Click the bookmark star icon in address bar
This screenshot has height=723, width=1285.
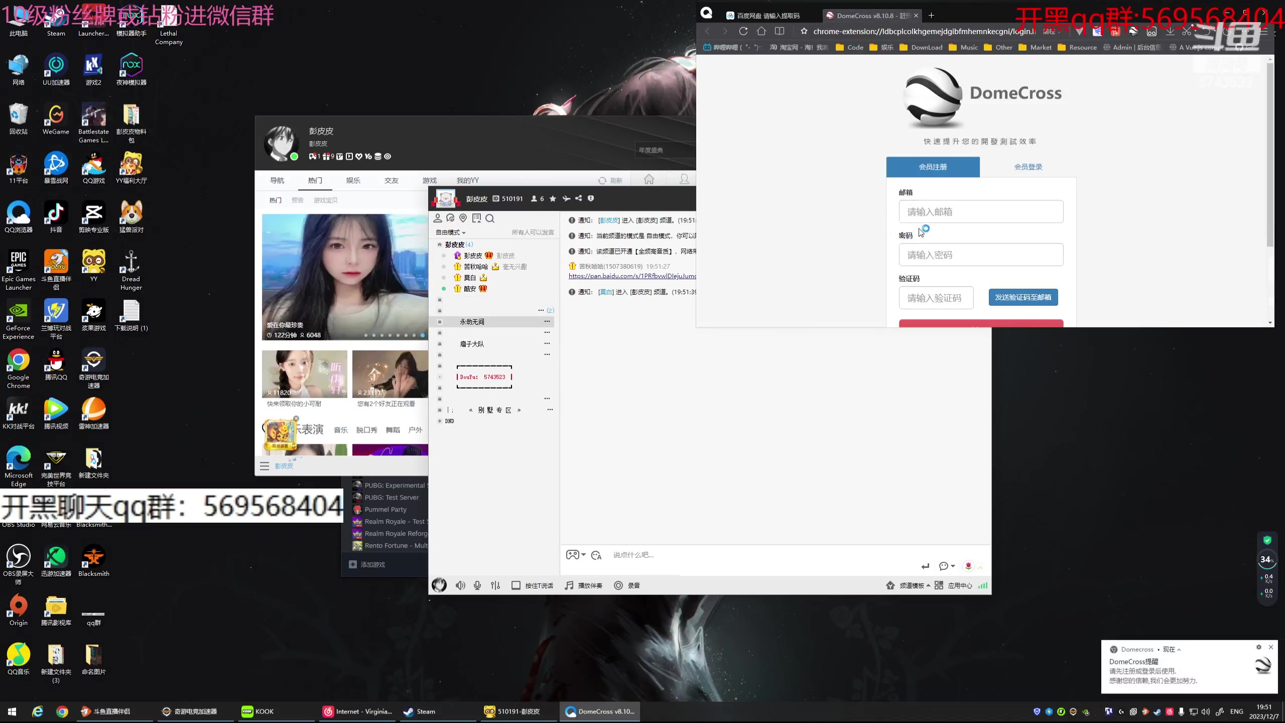[x=804, y=31]
